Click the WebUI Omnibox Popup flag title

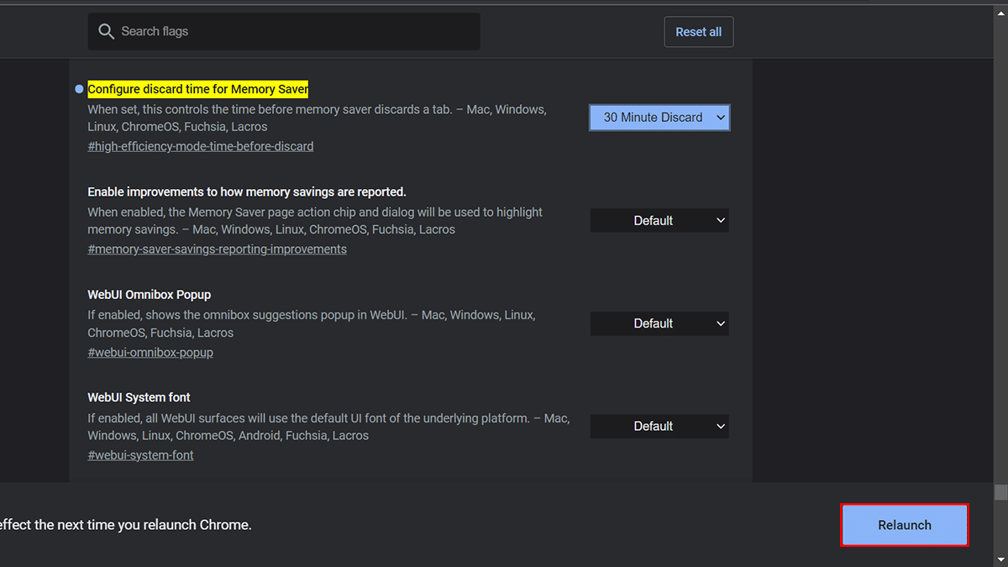pyautogui.click(x=150, y=295)
